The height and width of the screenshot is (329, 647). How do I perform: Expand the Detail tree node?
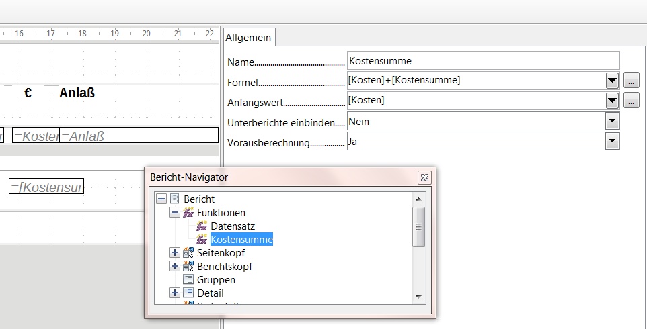(175, 293)
